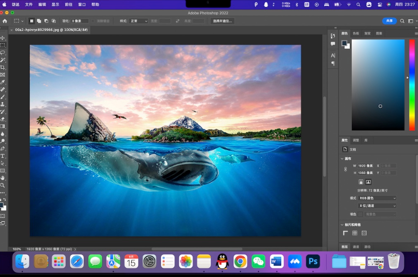Click the 羽化 feather input field
Viewport: 418px width, 277px height.
point(80,21)
